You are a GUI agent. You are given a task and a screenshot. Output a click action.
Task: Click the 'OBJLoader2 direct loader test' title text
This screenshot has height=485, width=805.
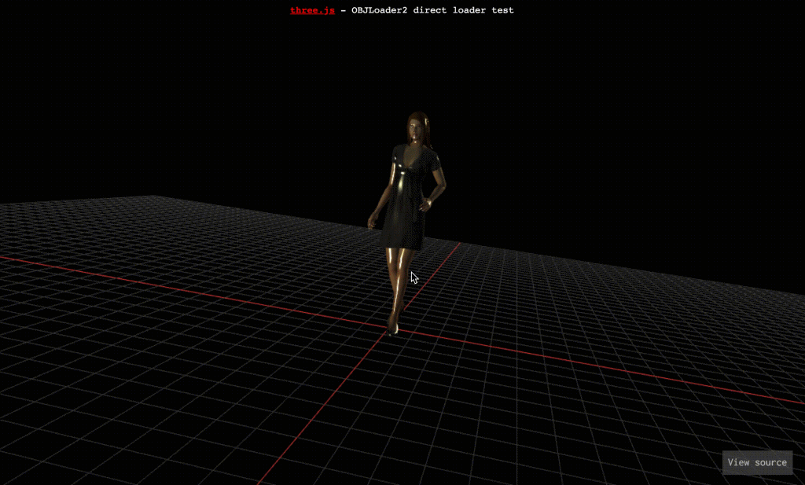coord(432,10)
